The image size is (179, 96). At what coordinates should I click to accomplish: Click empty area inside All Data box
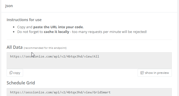click(89, 64)
